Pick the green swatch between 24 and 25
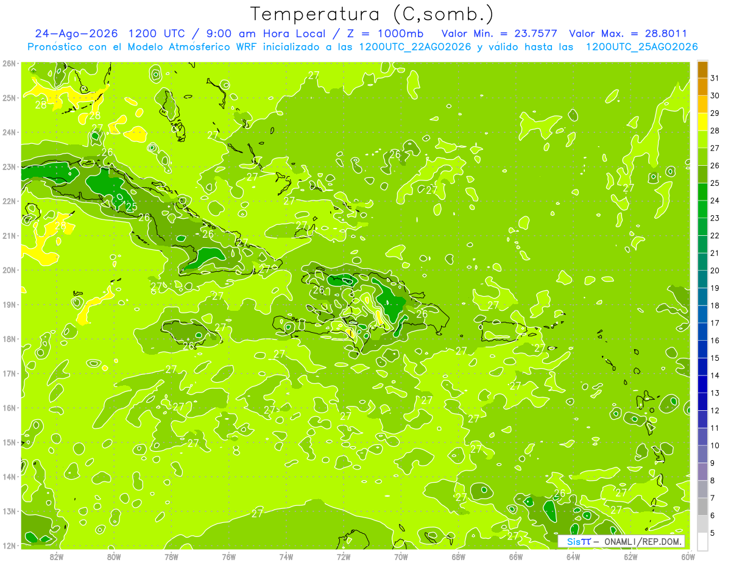731x565 pixels. (x=702, y=192)
